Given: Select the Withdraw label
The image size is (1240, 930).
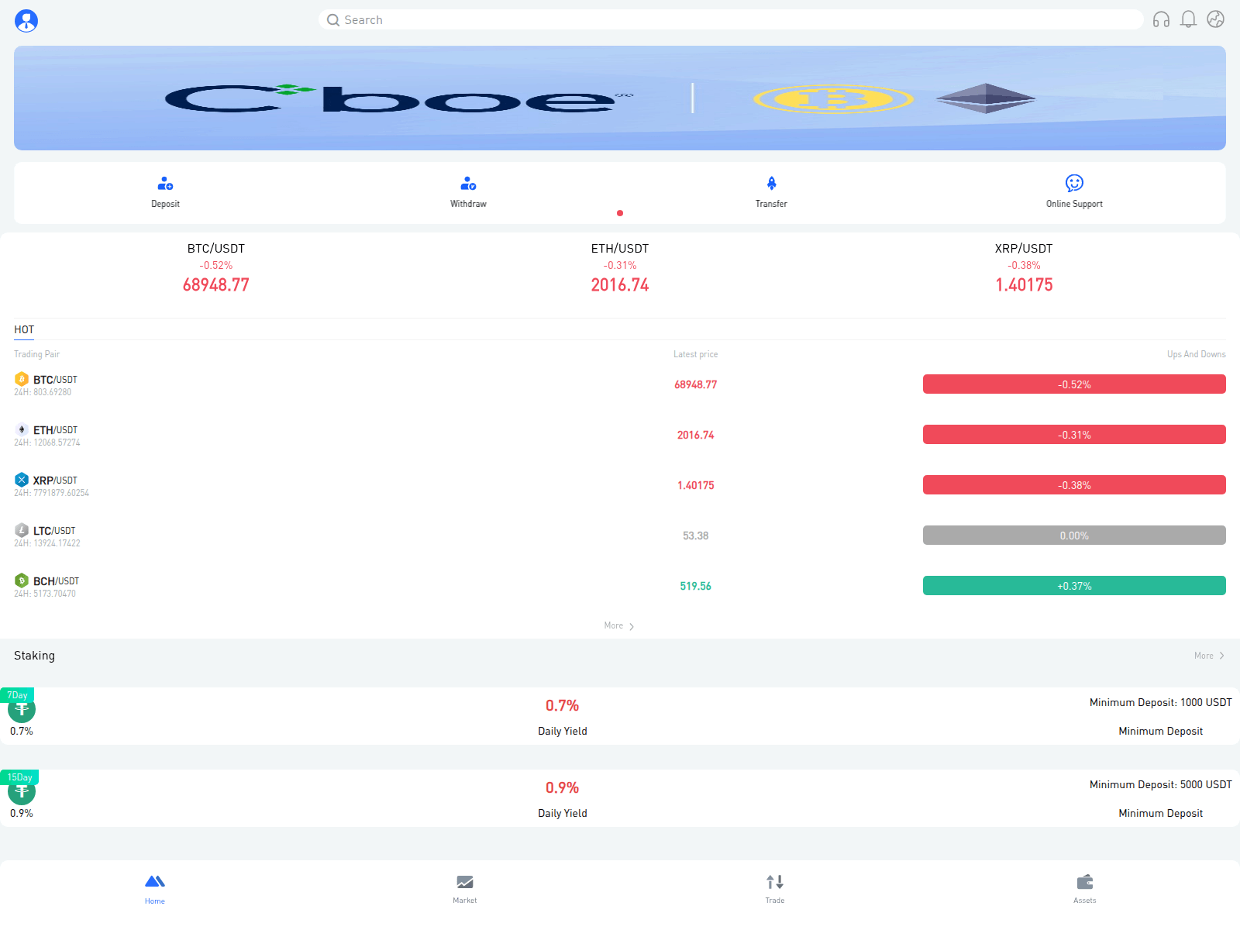Looking at the screenshot, I should (x=468, y=204).
